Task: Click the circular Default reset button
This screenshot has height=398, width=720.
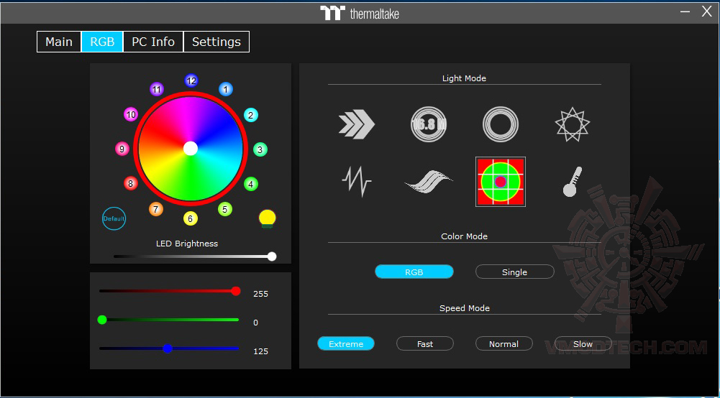Action: [114, 218]
